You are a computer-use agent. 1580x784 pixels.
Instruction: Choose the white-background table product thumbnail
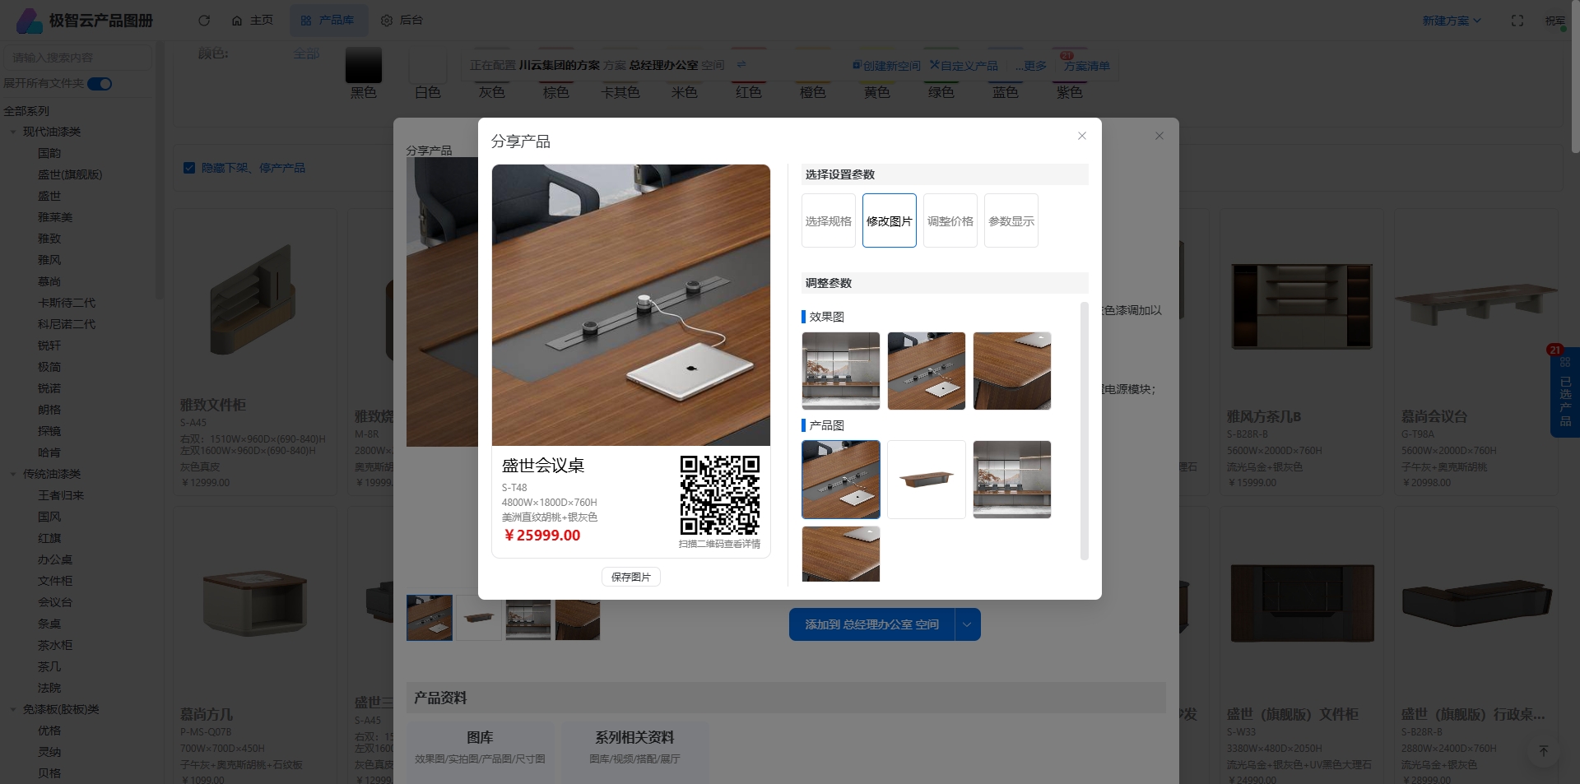tap(926, 480)
